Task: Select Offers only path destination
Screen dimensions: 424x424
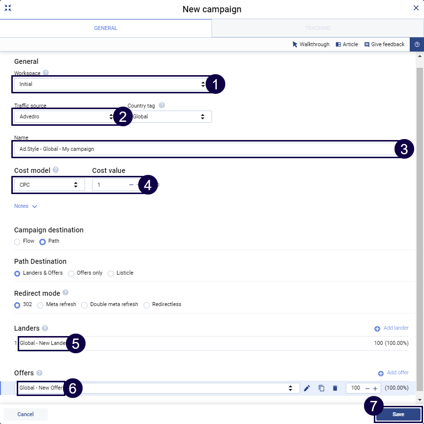Action: tap(71, 273)
